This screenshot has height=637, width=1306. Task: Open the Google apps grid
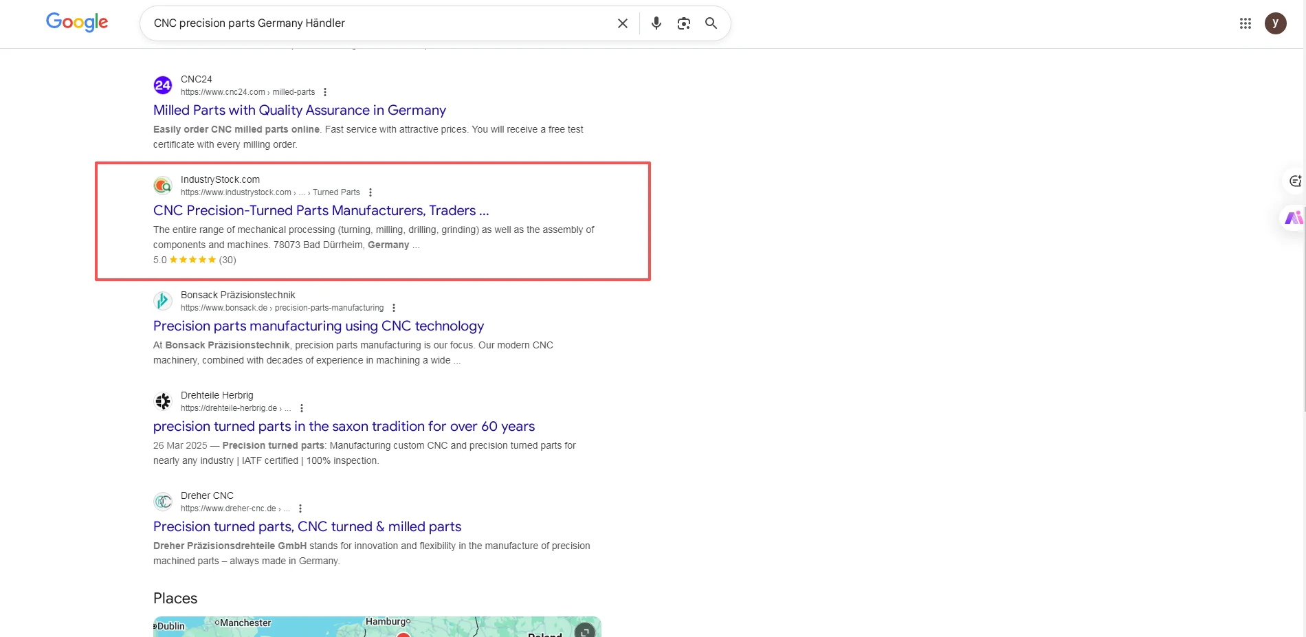click(1246, 23)
